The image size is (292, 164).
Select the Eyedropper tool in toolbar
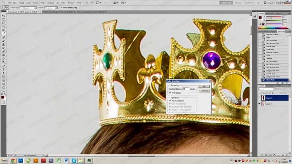point(4,33)
